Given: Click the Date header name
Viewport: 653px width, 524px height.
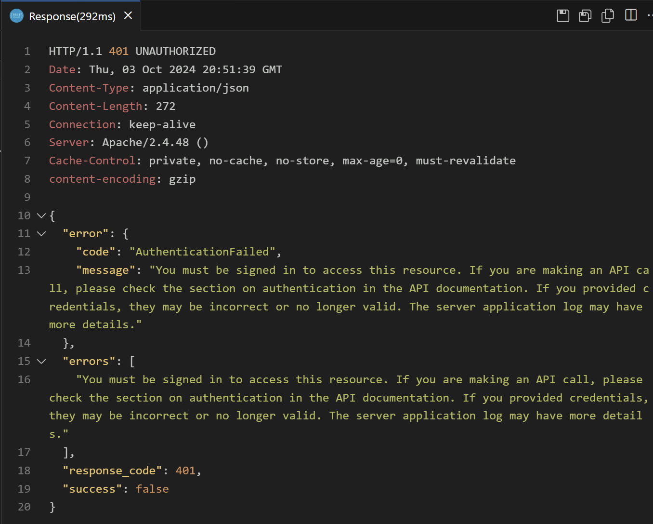Looking at the screenshot, I should pyautogui.click(x=62, y=69).
